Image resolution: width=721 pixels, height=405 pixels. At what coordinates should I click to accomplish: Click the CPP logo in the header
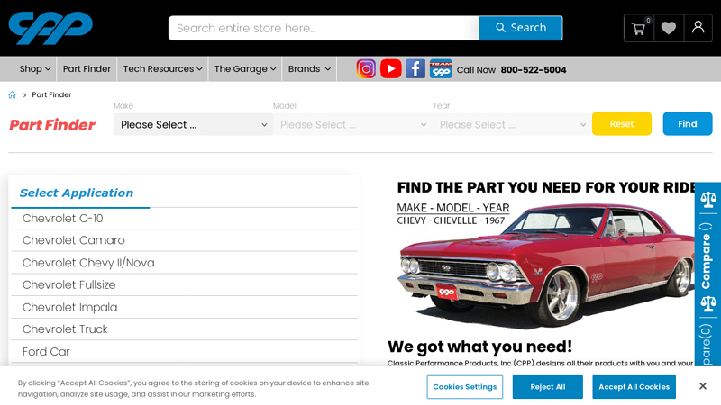pos(50,28)
